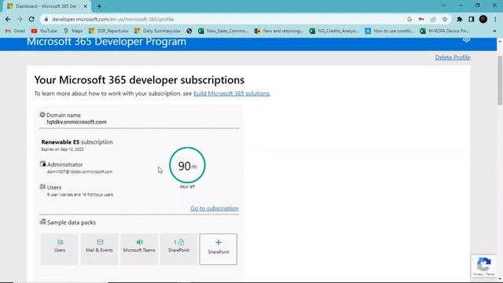The width and height of the screenshot is (503, 283).
Task: Click the padlock site info icon
Action: [x=46, y=19]
